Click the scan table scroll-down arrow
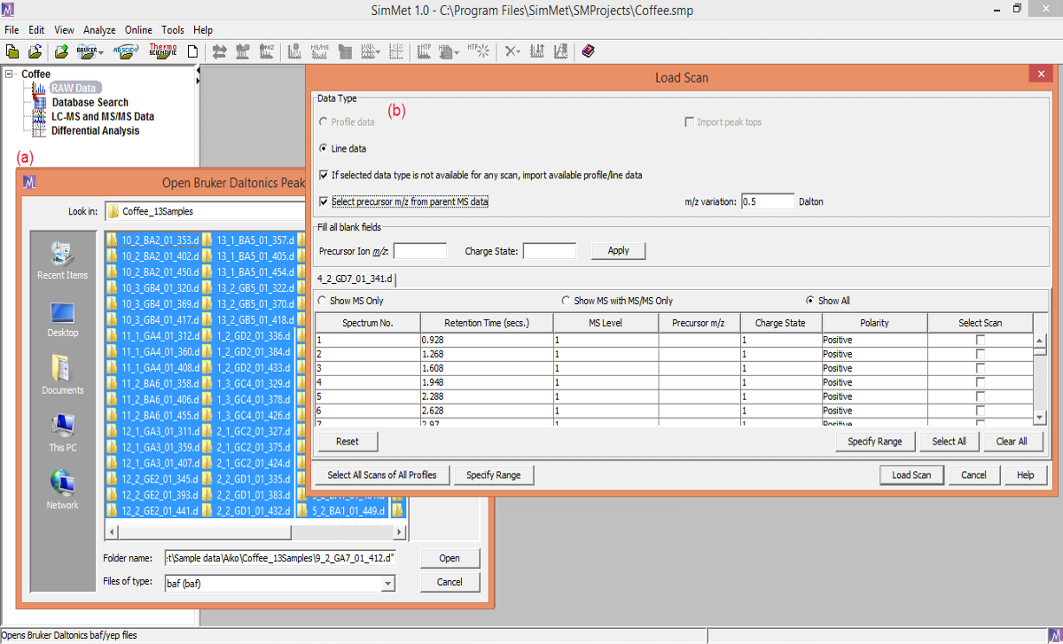The image size is (1063, 644). click(x=1040, y=417)
